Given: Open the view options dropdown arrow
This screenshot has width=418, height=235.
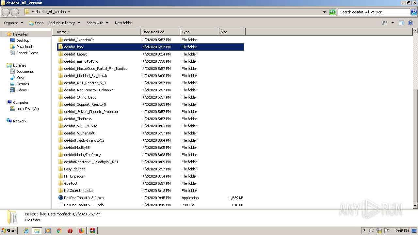Looking at the screenshot, I should click(393, 23).
